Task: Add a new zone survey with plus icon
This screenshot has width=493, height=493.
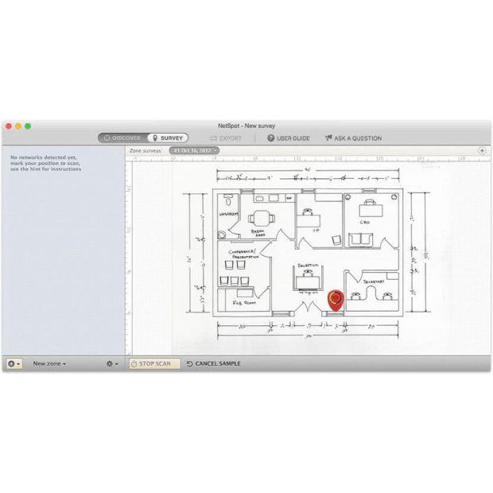Action: coord(482,151)
